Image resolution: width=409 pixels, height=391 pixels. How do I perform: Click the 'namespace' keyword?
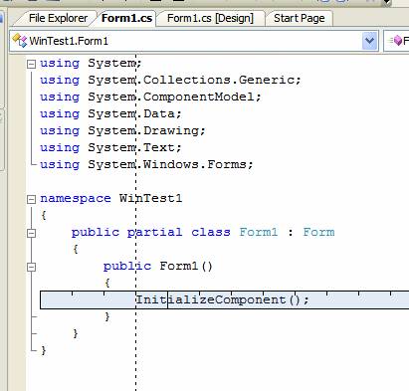tap(76, 198)
